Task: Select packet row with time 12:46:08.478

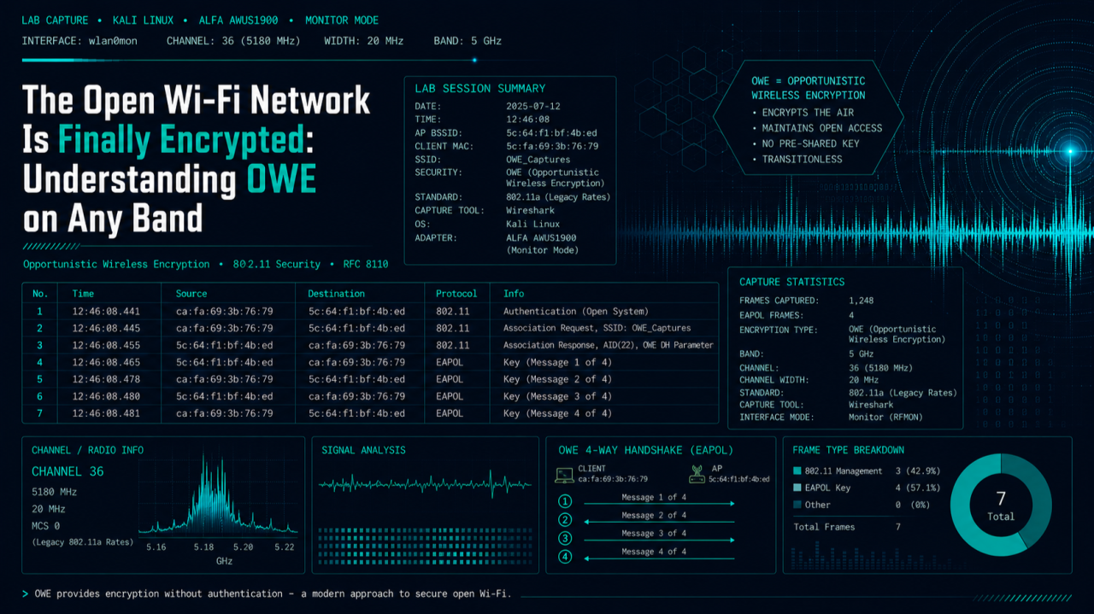Action: click(370, 380)
